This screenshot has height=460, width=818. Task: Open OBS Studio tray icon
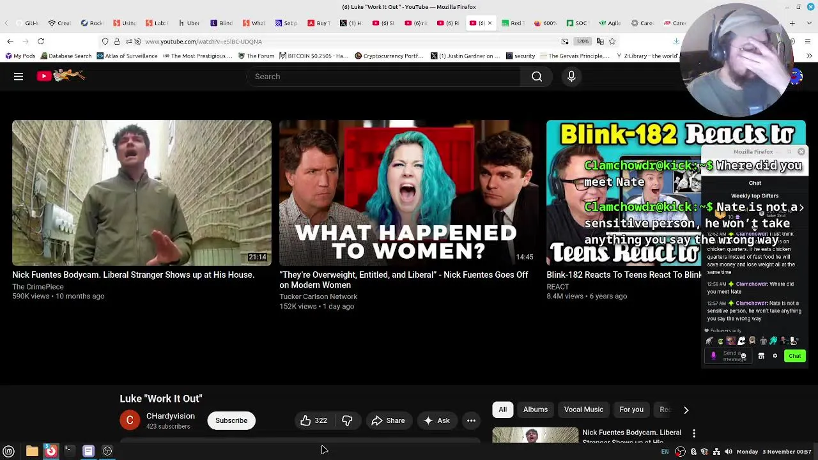(x=681, y=452)
